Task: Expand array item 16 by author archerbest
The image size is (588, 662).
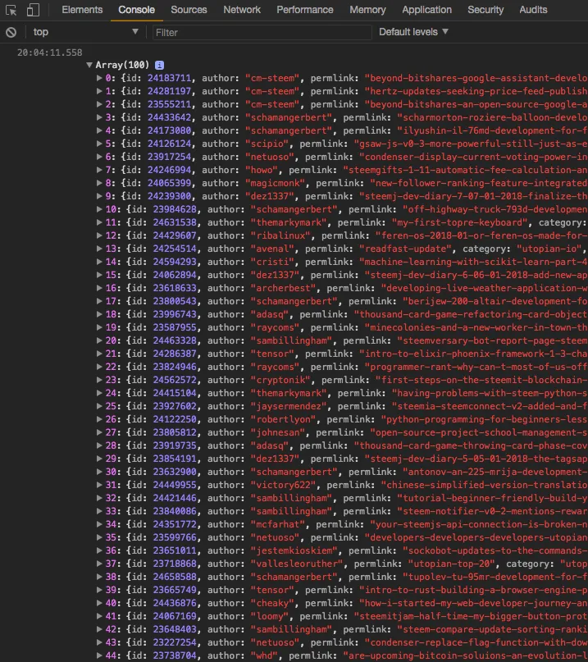Action: pyautogui.click(x=99, y=288)
